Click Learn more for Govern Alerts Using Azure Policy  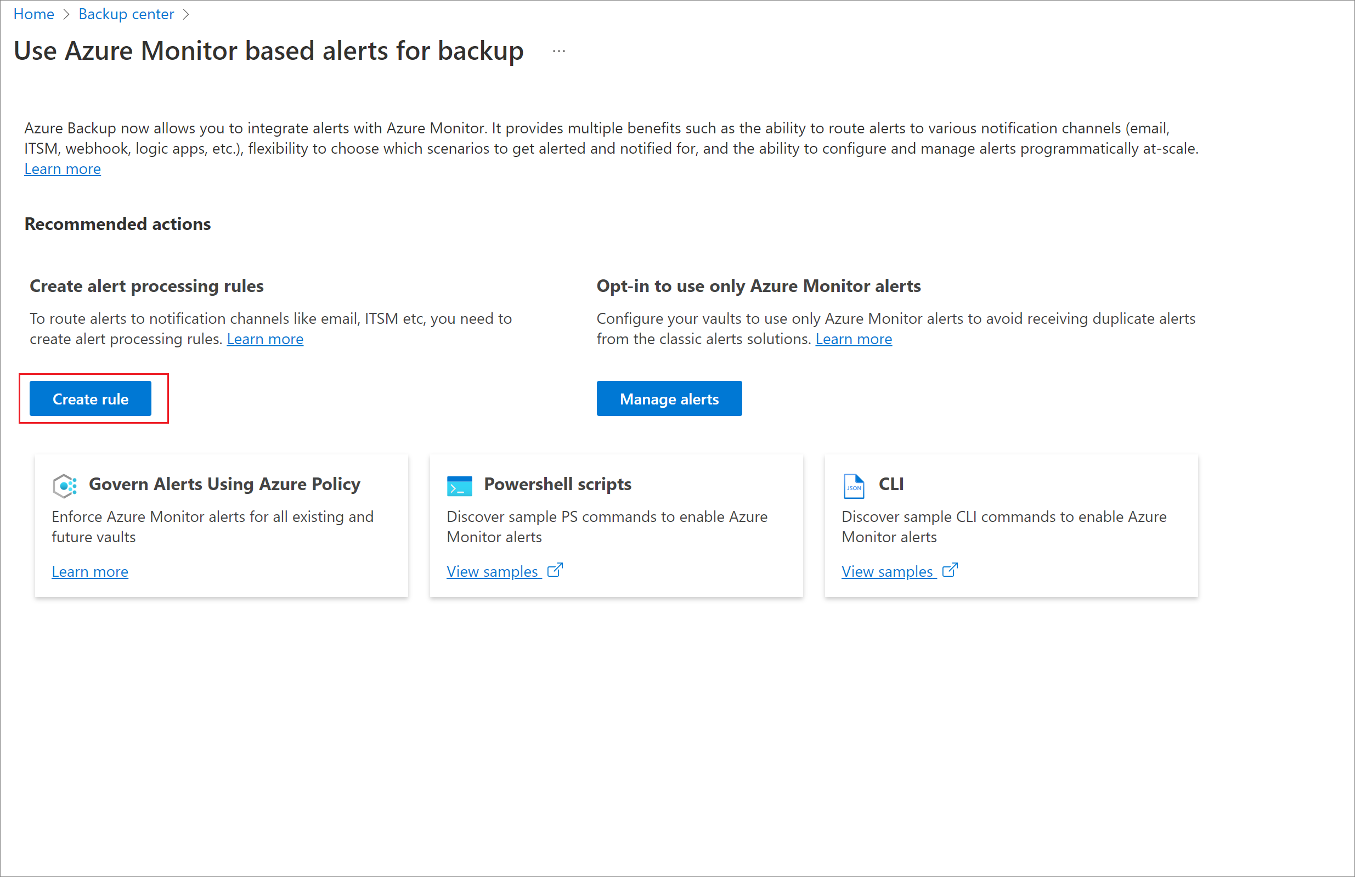(89, 571)
